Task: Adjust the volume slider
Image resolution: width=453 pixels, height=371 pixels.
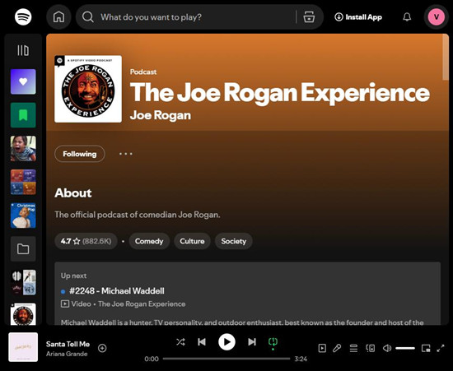Action: [x=405, y=348]
